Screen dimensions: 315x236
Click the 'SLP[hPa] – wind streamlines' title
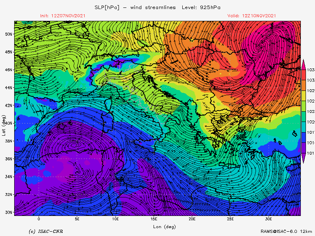[x=135, y=7]
